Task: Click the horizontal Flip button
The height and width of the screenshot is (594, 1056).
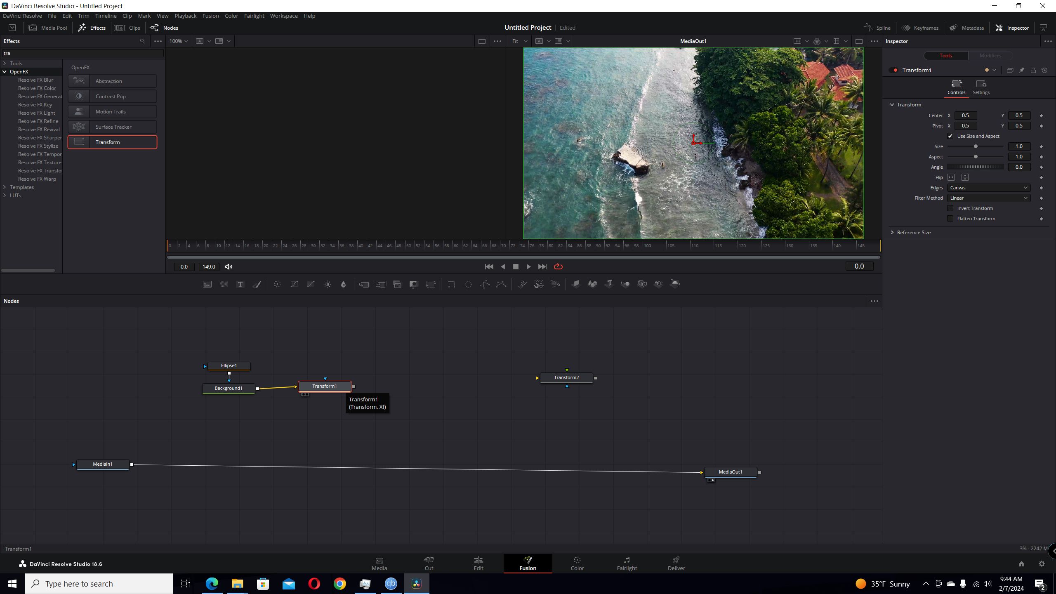Action: 951,177
